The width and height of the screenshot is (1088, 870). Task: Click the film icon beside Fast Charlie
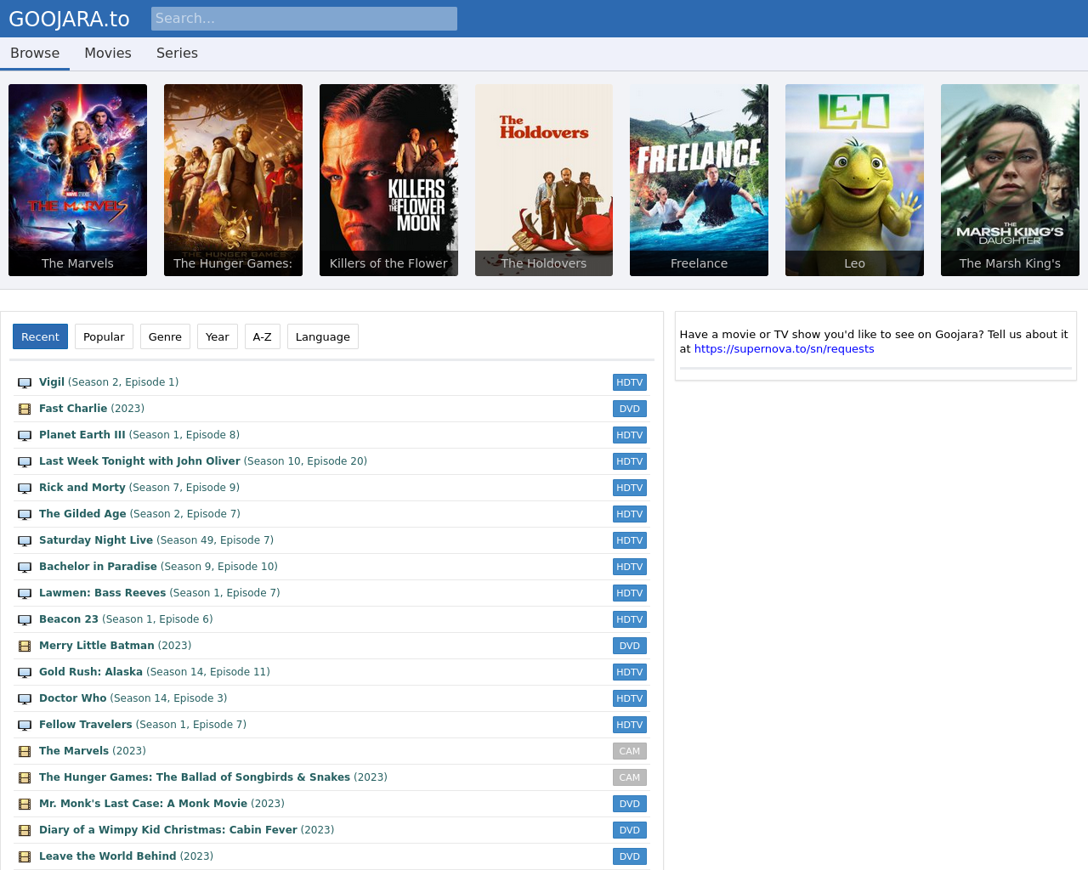point(25,410)
